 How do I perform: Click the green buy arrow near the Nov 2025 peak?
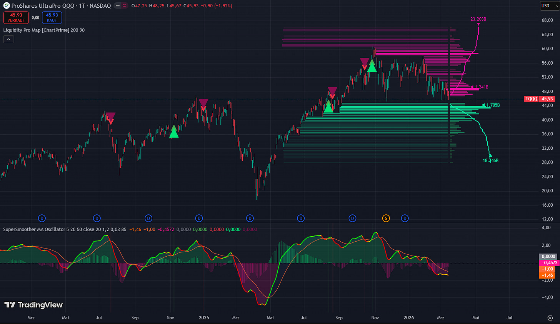coord(372,66)
